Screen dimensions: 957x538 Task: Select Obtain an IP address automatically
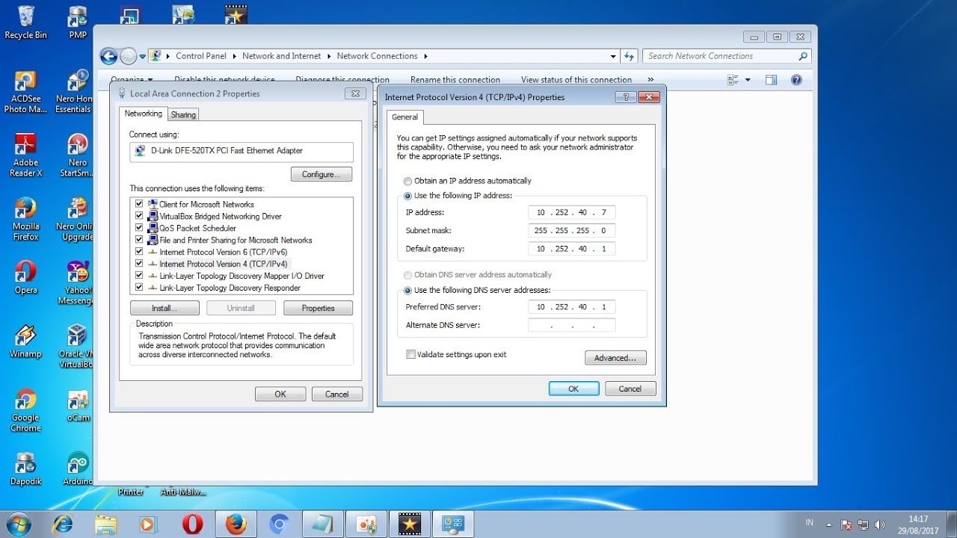click(407, 181)
